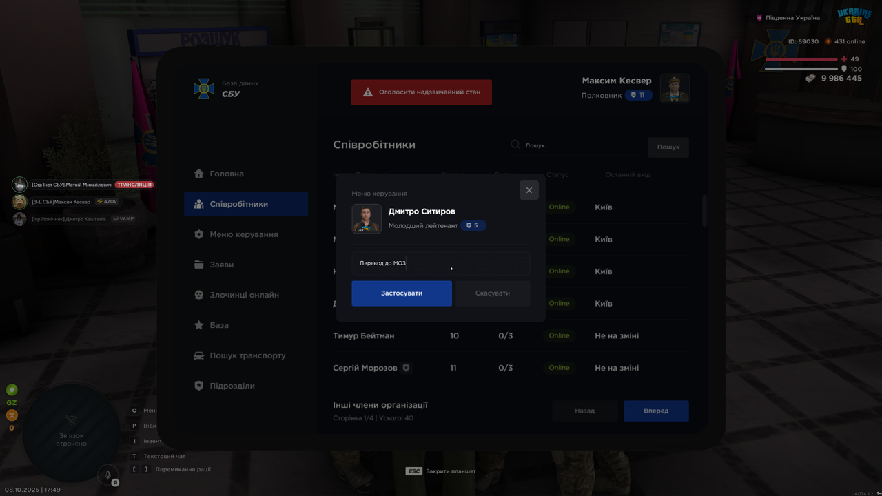Click the Матвій Михайлович player avatar

19,185
